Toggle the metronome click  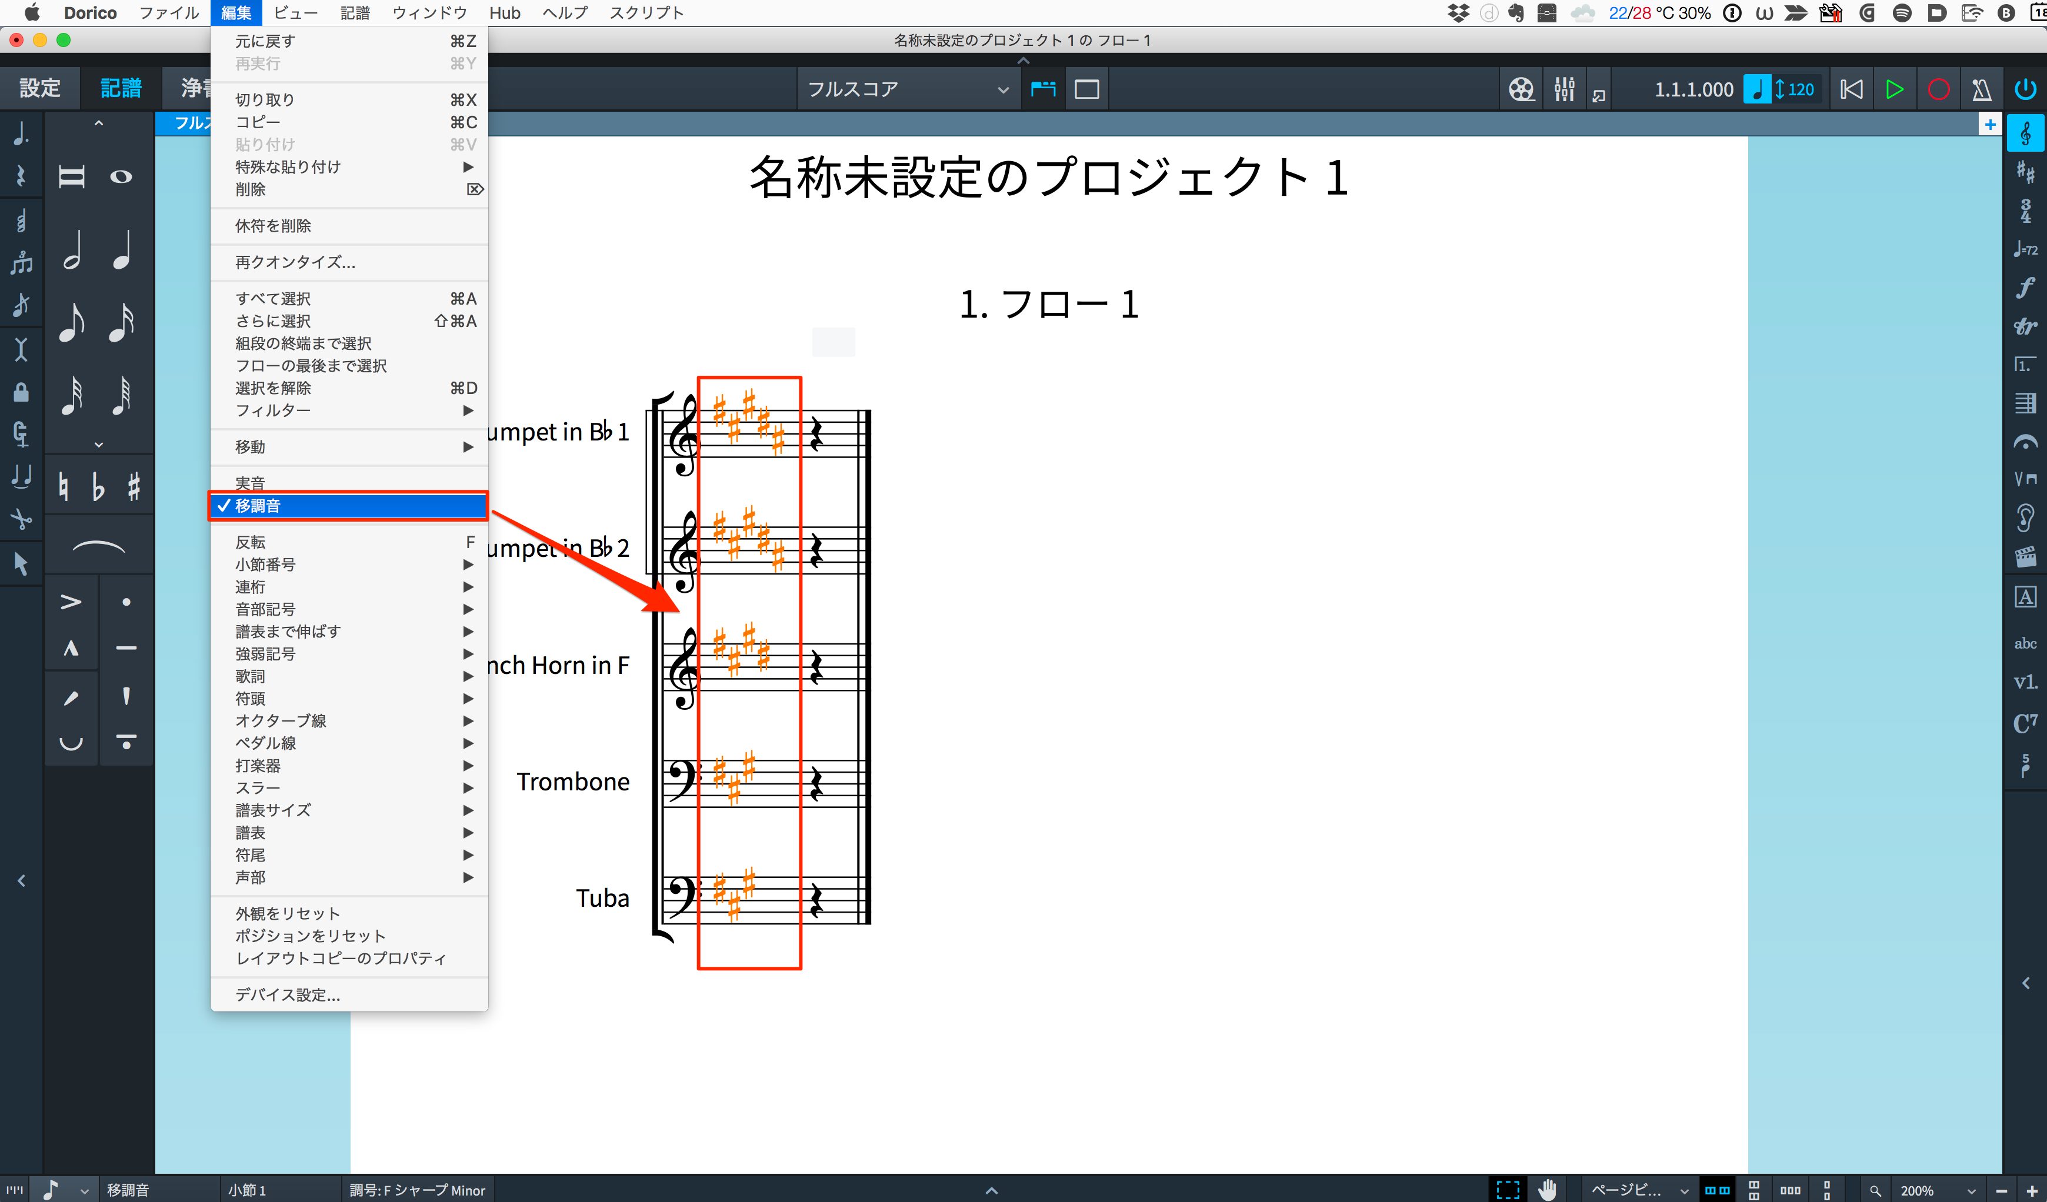tap(1981, 89)
